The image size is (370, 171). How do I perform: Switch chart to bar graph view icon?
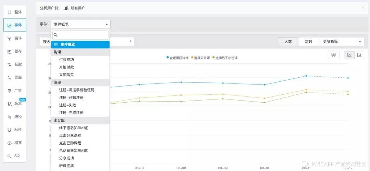point(359,55)
